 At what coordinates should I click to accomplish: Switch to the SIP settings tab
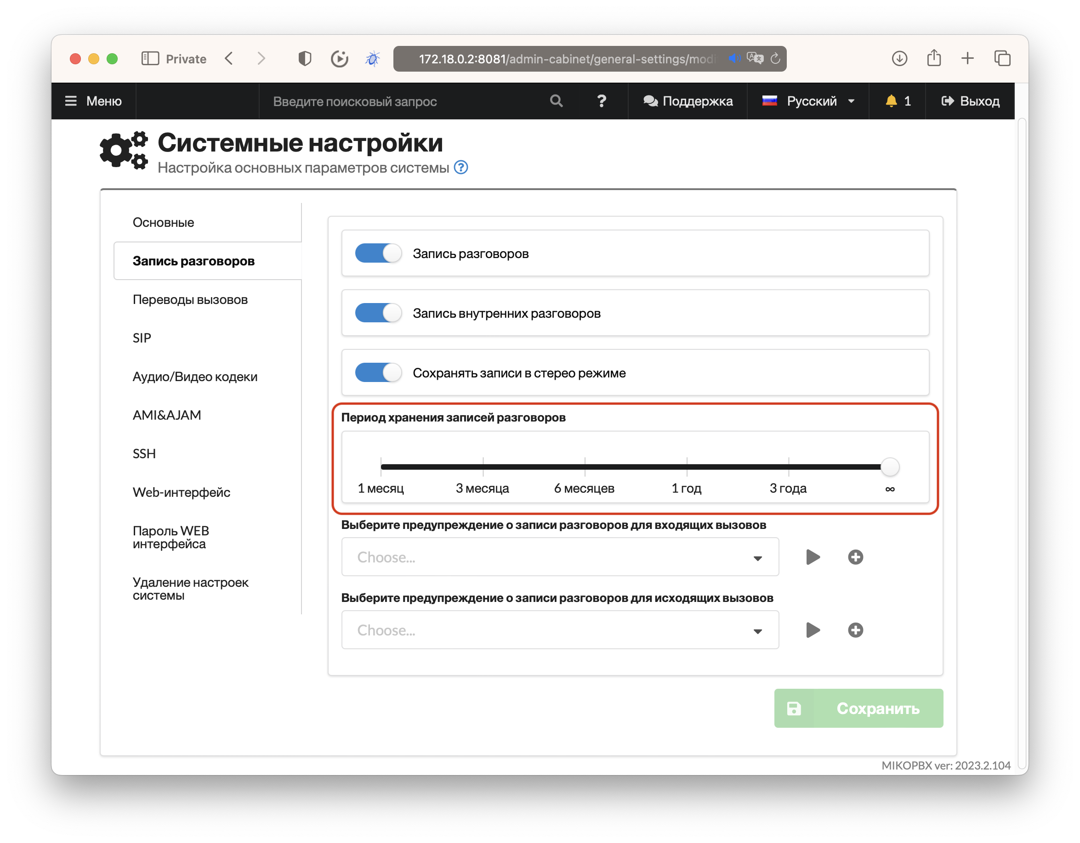click(x=142, y=338)
